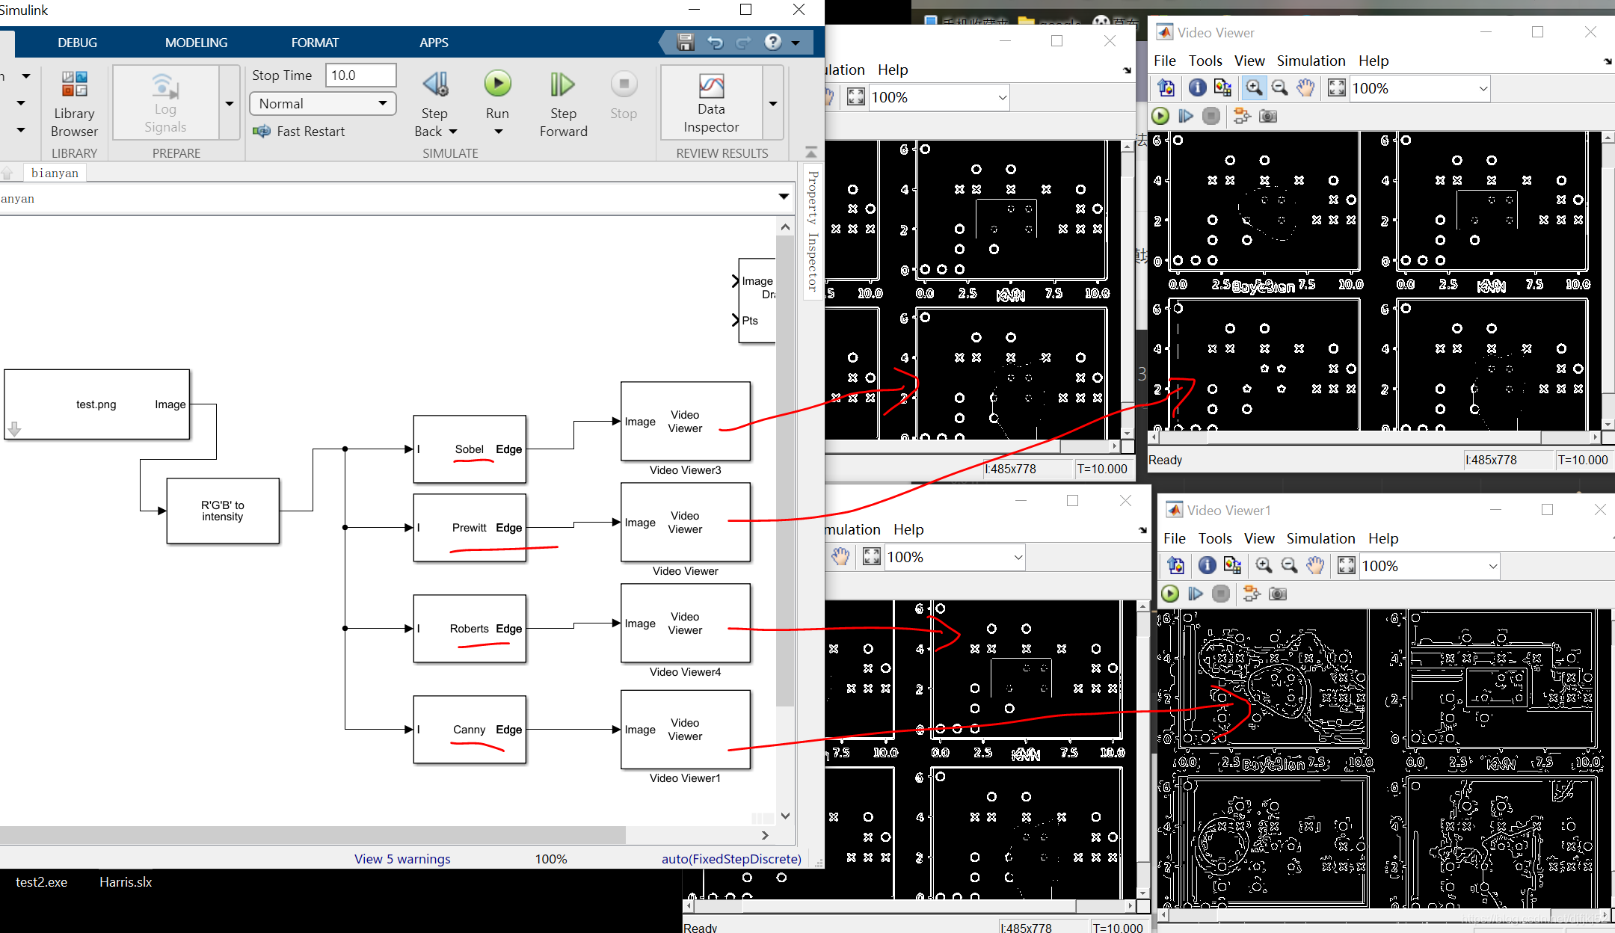Select the bianyan model tab
Screen dimensions: 1615x933
pyautogui.click(x=55, y=173)
